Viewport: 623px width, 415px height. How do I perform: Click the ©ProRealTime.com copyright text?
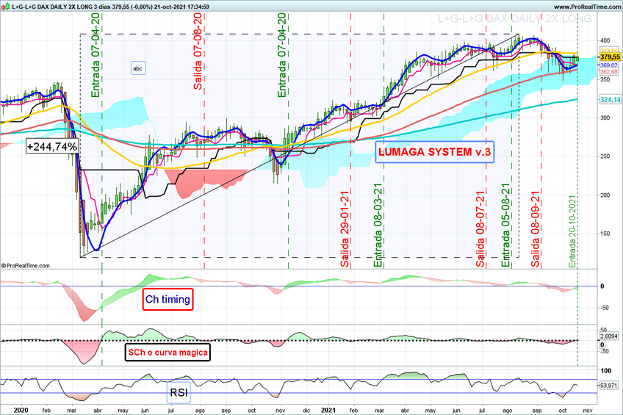pos(26,266)
